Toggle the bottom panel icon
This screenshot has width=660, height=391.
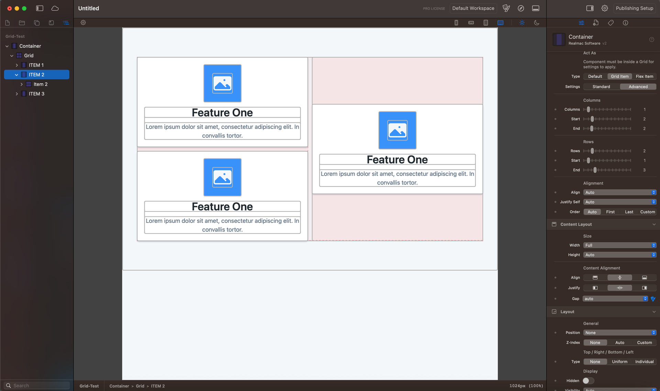(536, 8)
